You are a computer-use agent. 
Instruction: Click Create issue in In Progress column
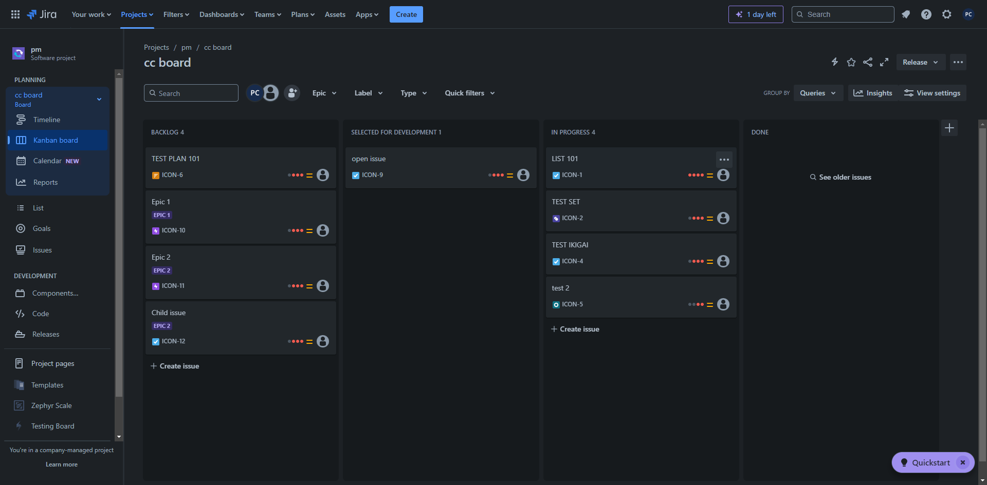(575, 329)
